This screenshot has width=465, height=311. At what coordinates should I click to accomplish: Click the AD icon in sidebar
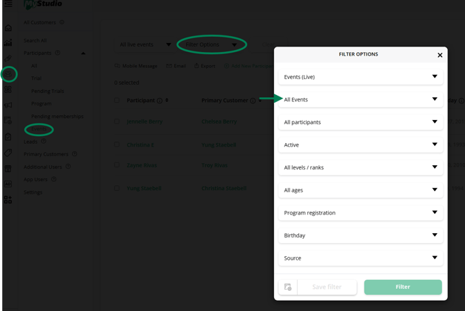[8, 184]
